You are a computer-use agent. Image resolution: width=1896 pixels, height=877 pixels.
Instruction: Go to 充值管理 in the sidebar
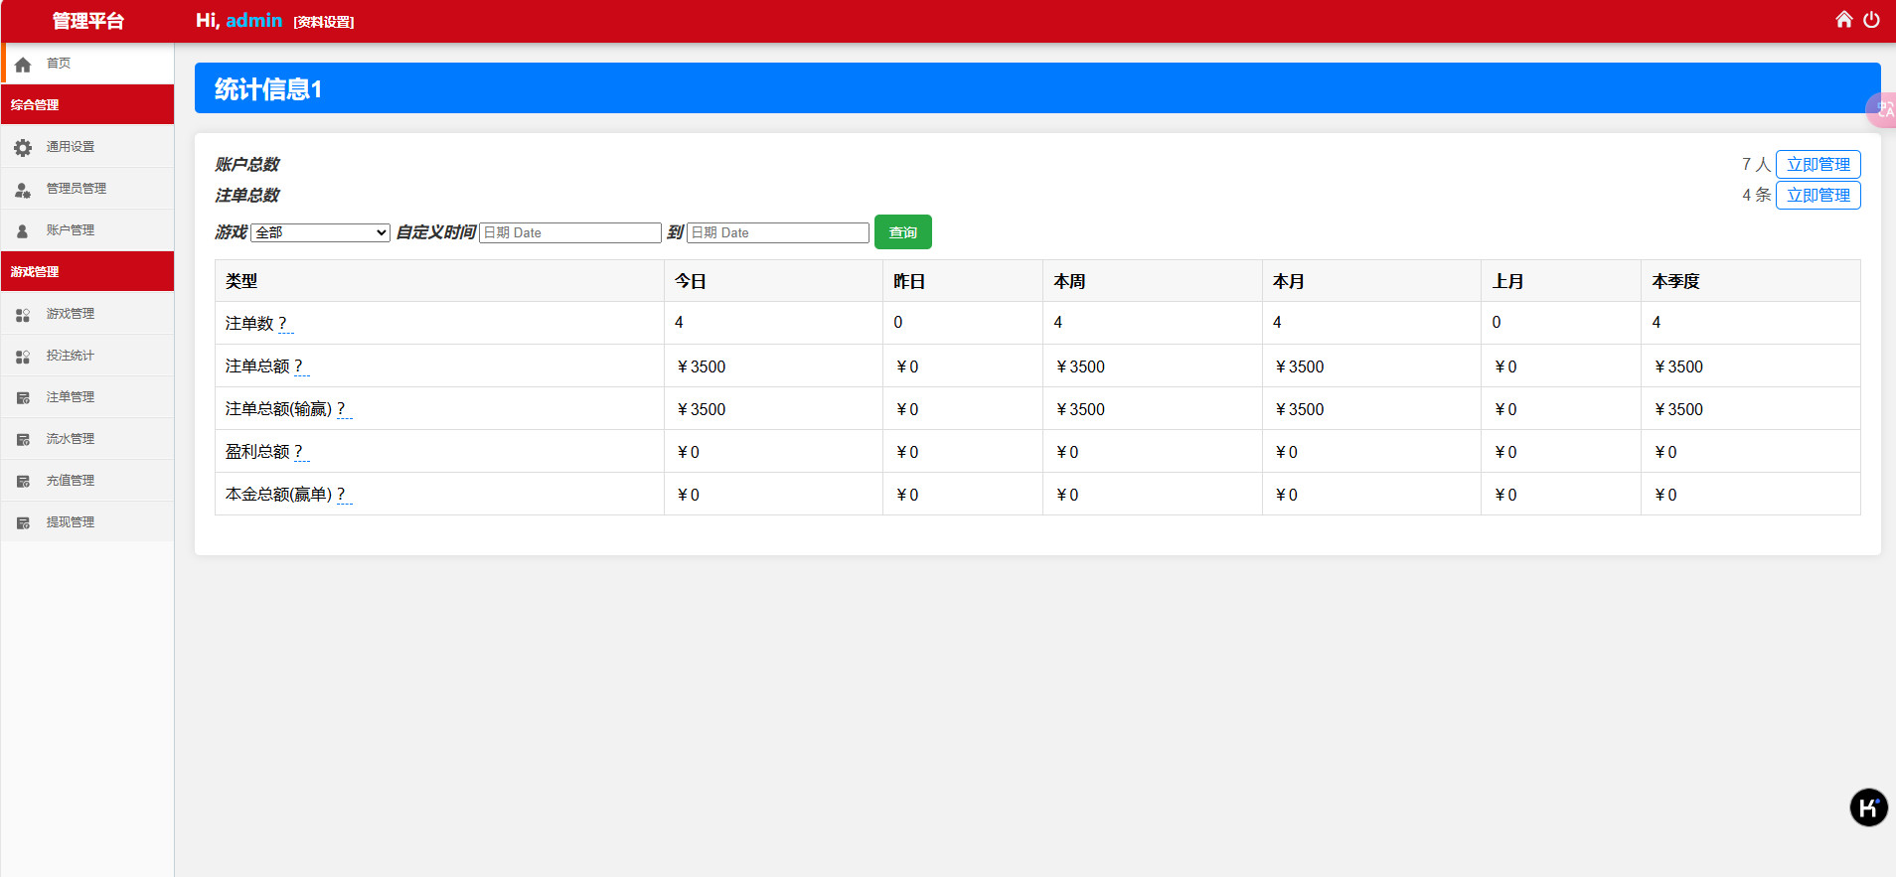[70, 481]
